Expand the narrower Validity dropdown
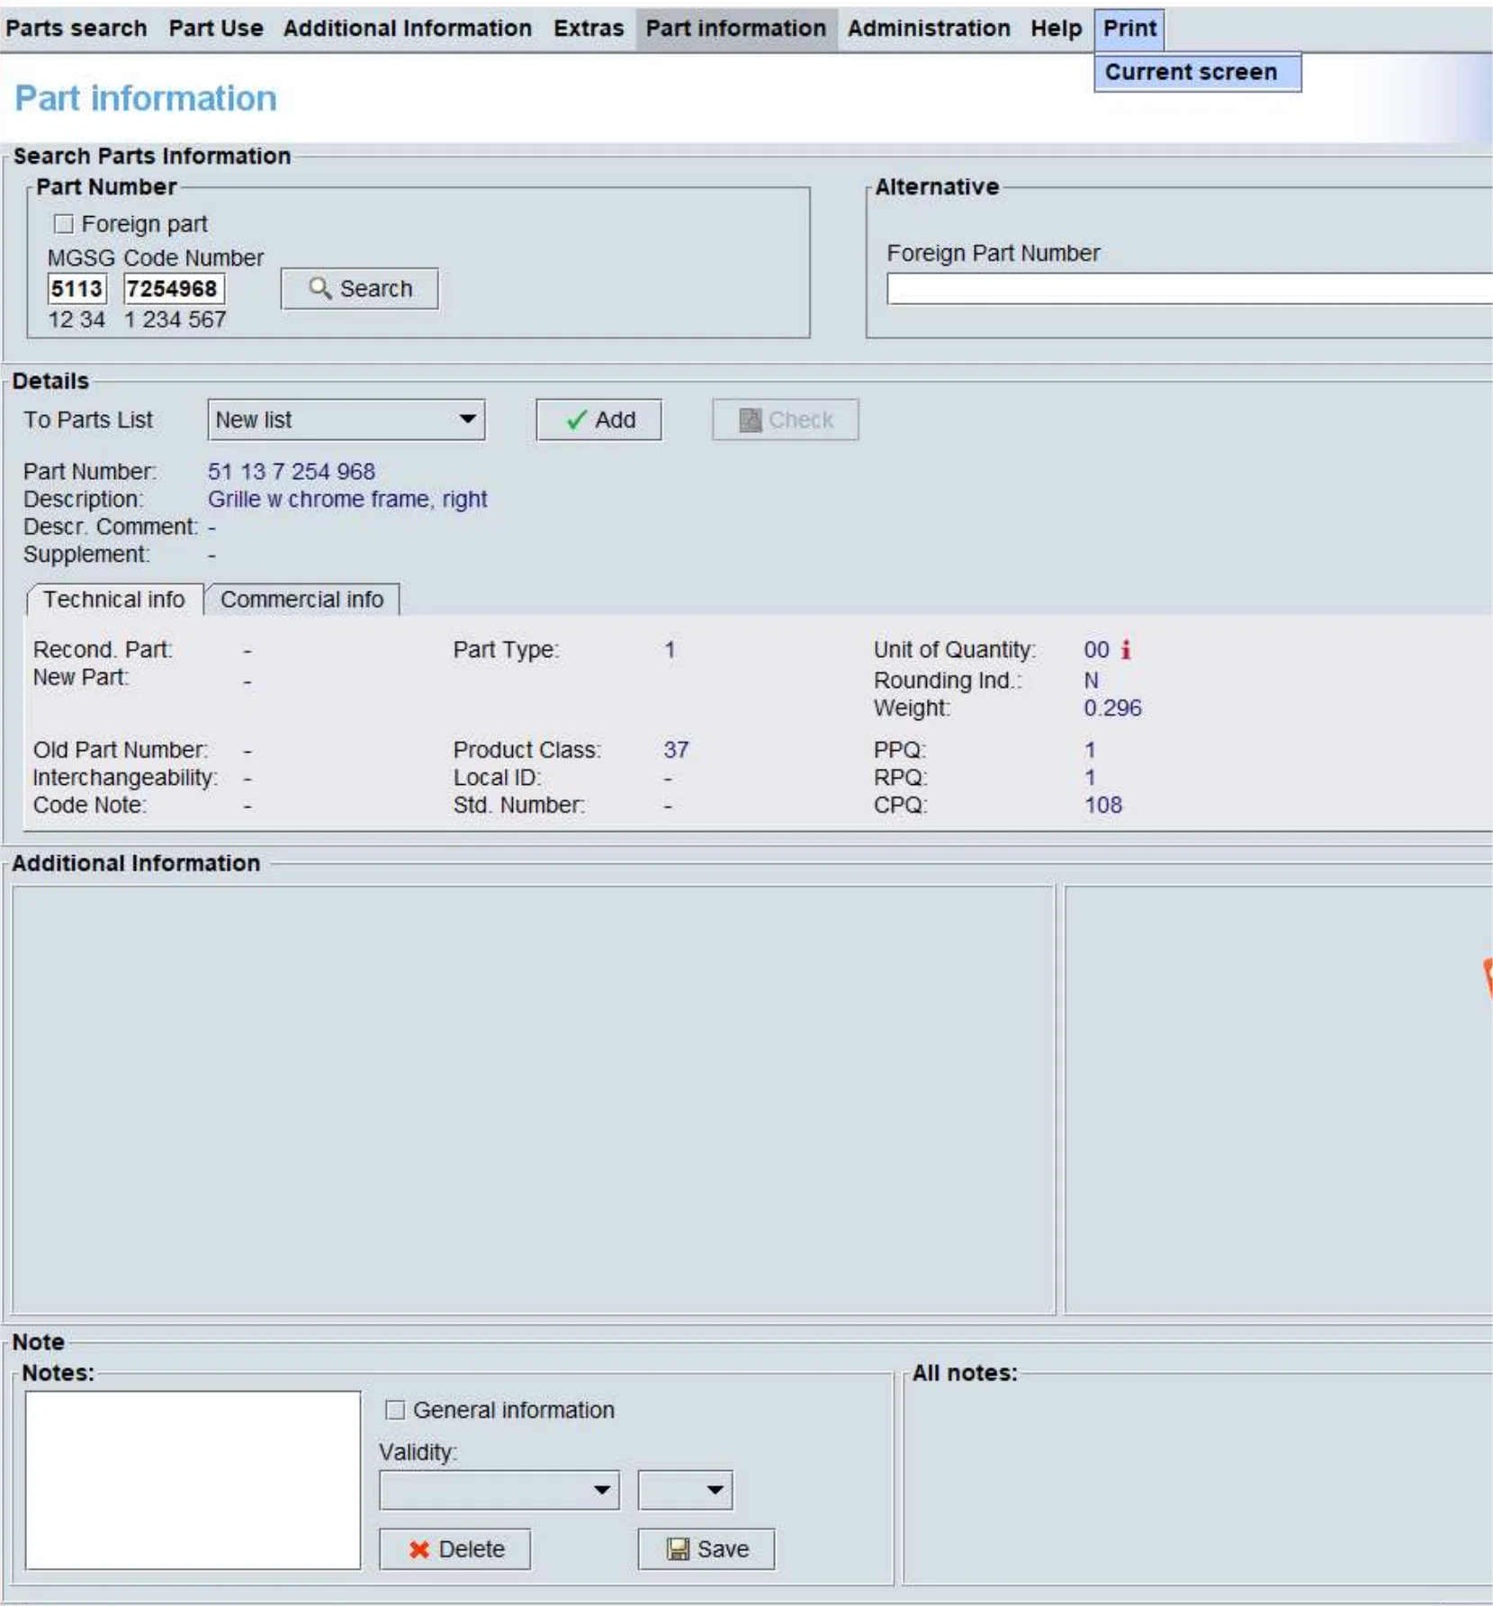The image size is (1493, 1606). tap(685, 1490)
